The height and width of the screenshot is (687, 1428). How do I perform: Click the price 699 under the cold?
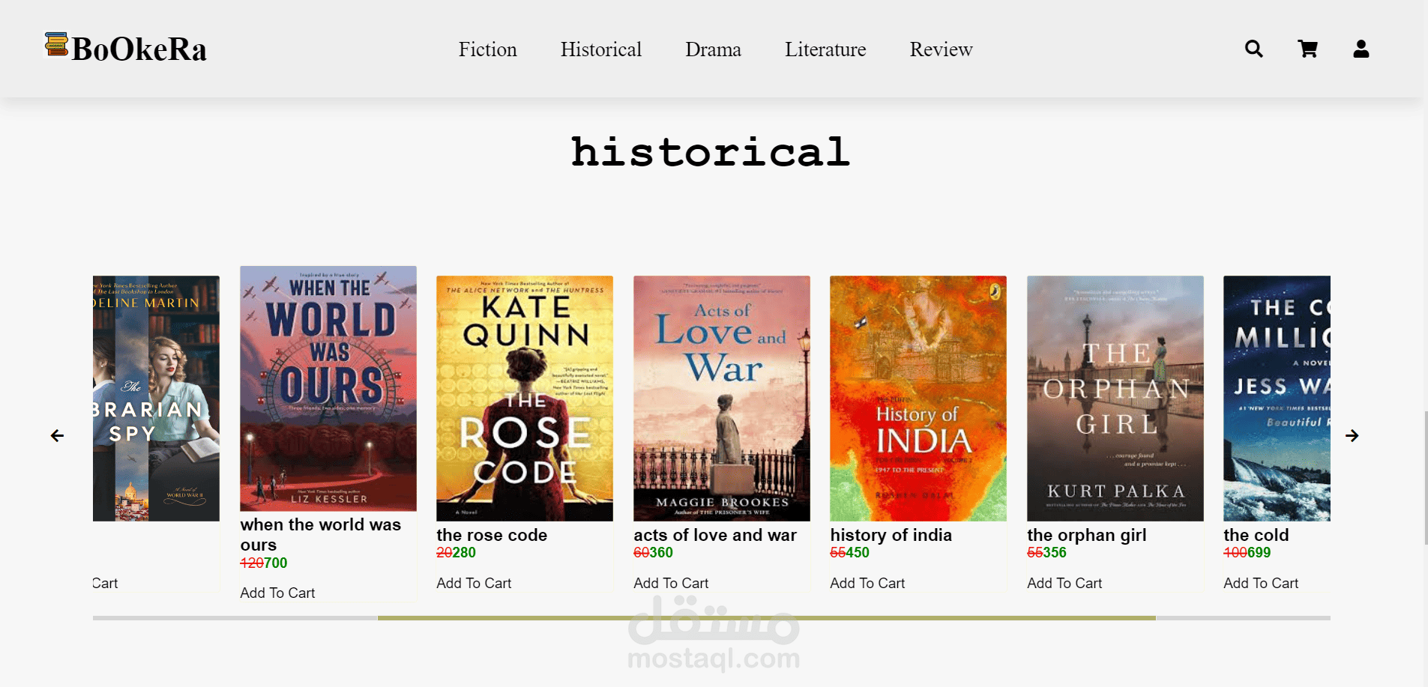coord(1259,552)
